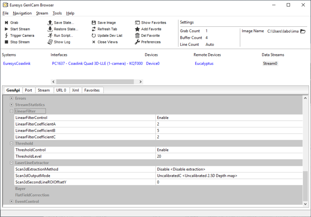Edit the LinearFilterCoefficientB value
Image resolution: width=311 pixels, height=217 pixels.
coord(229,131)
